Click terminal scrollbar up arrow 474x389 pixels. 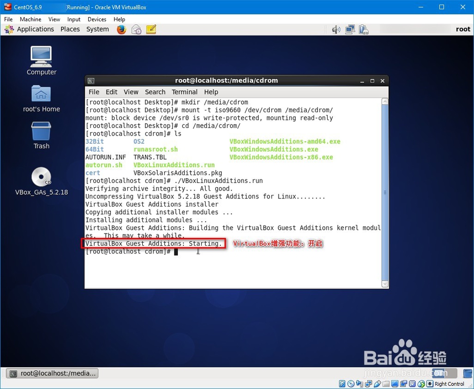click(x=385, y=101)
